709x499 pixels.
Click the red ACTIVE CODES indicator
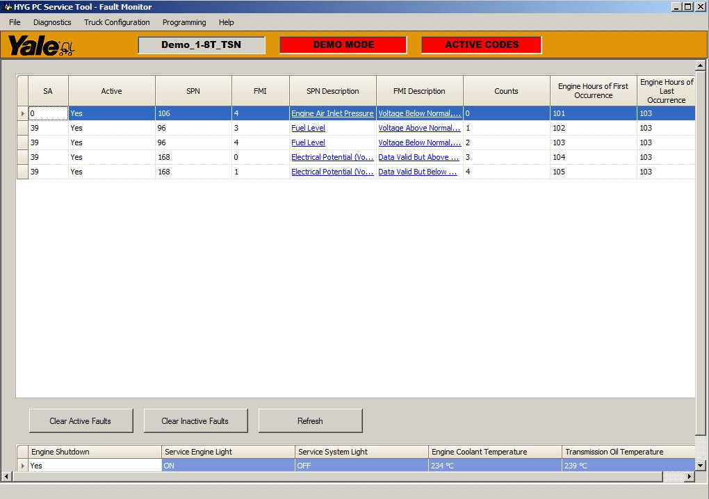[x=481, y=45]
